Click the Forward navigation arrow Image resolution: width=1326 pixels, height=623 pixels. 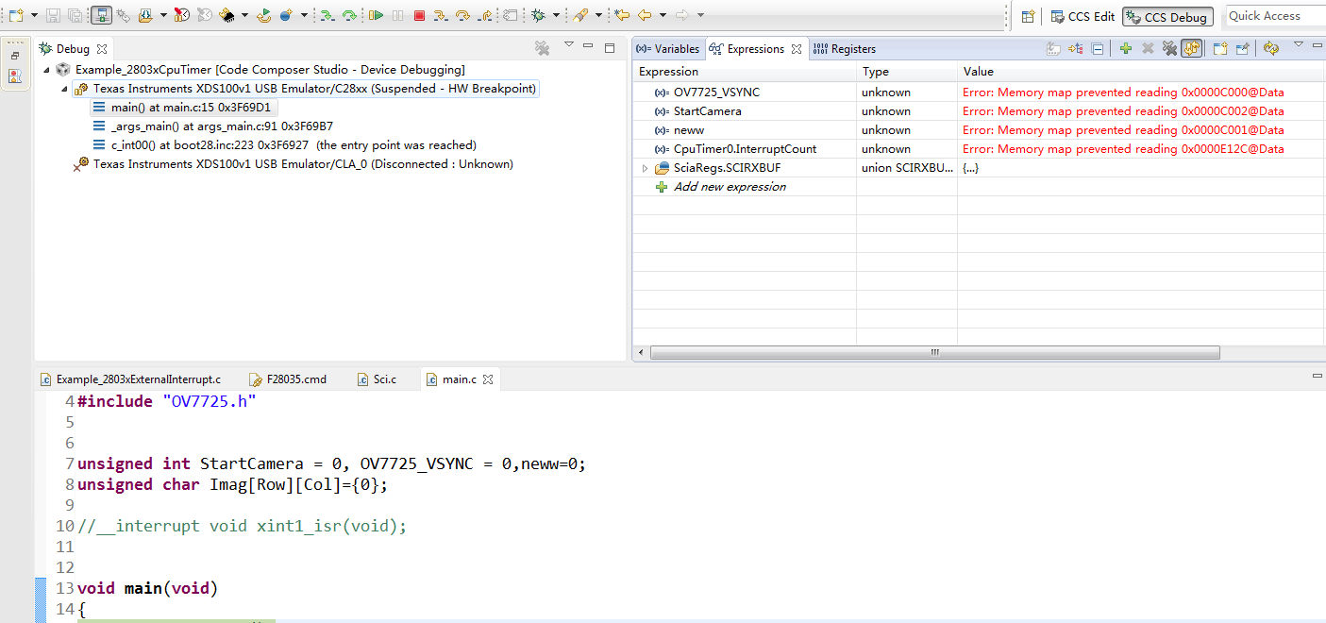(682, 15)
